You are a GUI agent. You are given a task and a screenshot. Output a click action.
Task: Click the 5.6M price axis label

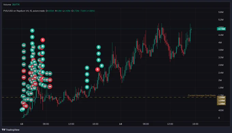click(221, 12)
